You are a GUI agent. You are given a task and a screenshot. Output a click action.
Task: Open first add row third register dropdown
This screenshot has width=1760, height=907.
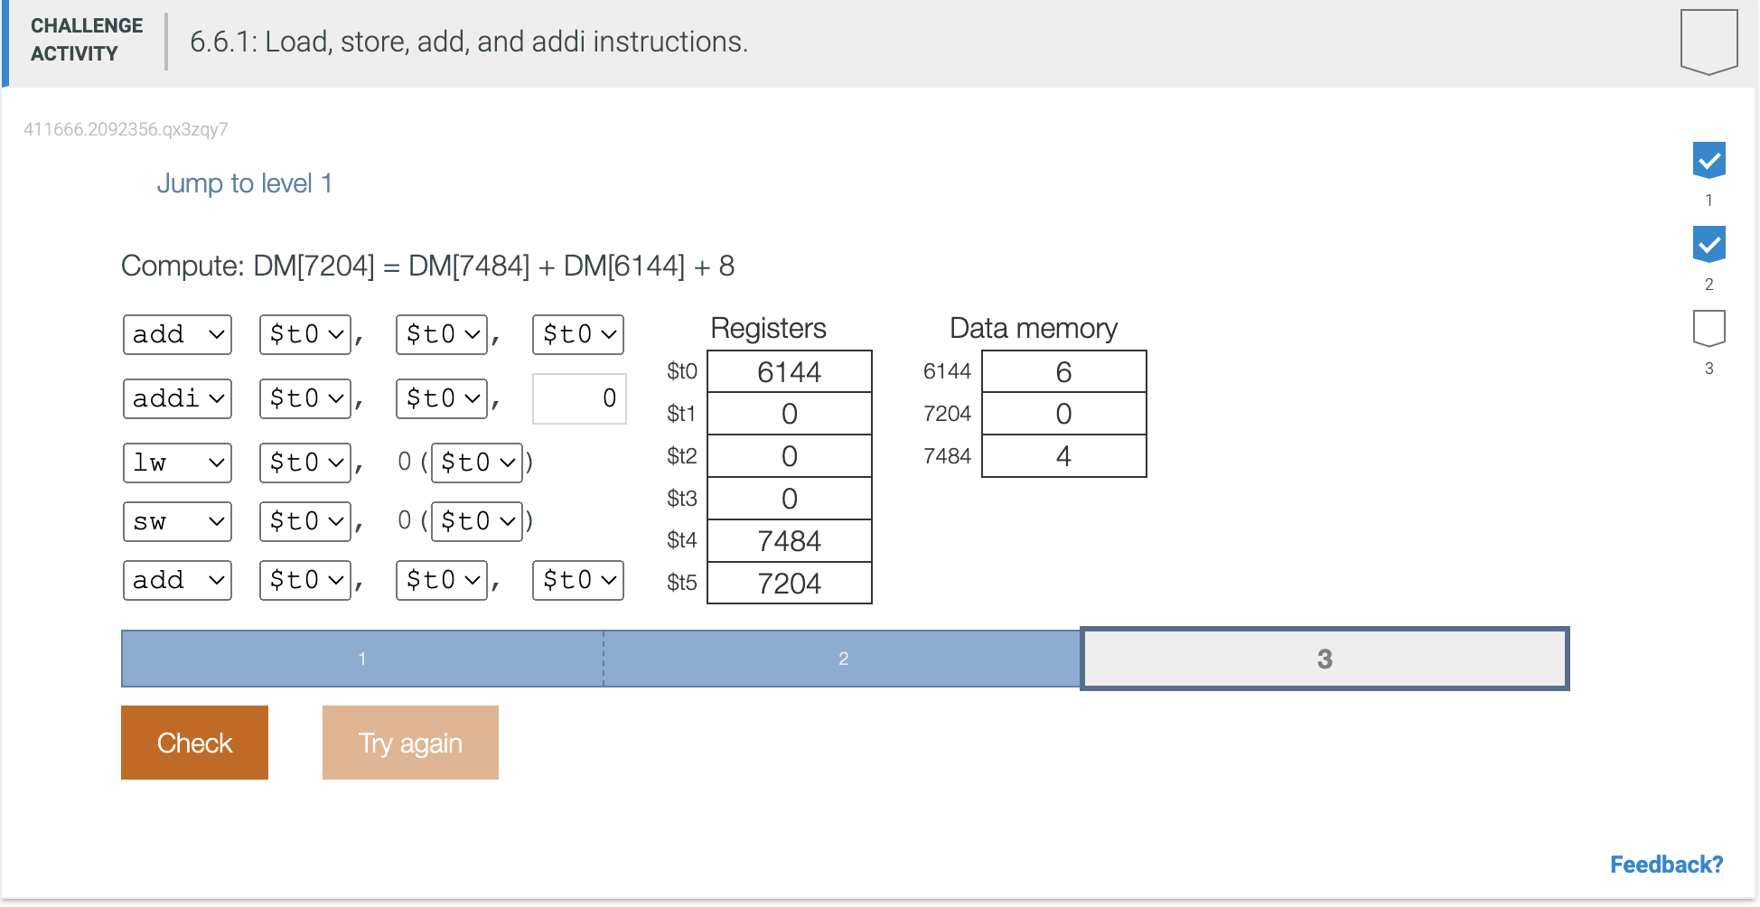pos(578,334)
